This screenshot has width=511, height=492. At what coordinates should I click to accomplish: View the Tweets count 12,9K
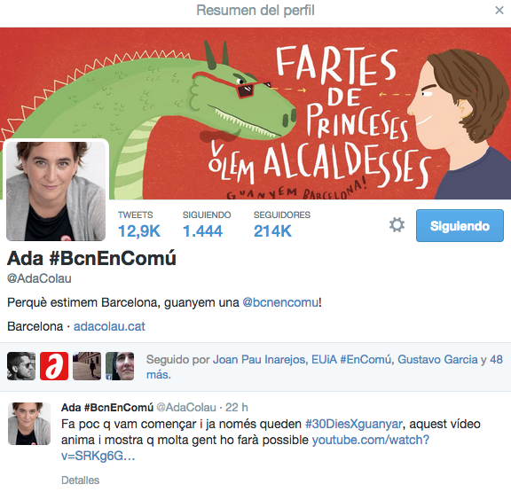(138, 224)
